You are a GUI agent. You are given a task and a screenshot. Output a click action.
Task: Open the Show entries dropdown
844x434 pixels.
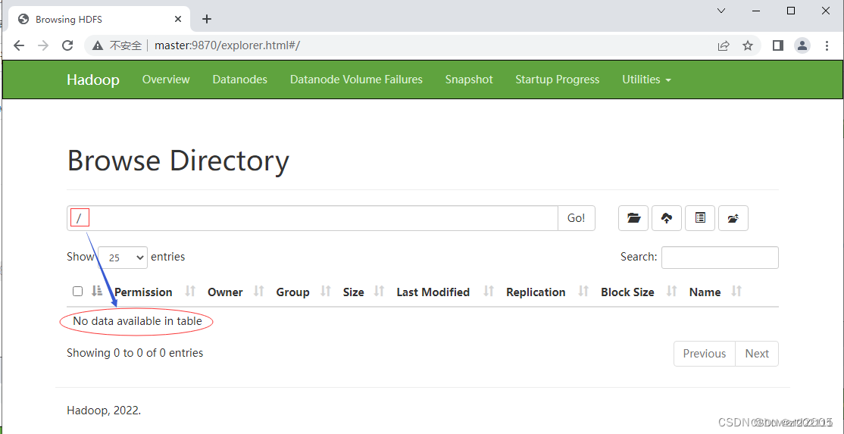tap(123, 258)
